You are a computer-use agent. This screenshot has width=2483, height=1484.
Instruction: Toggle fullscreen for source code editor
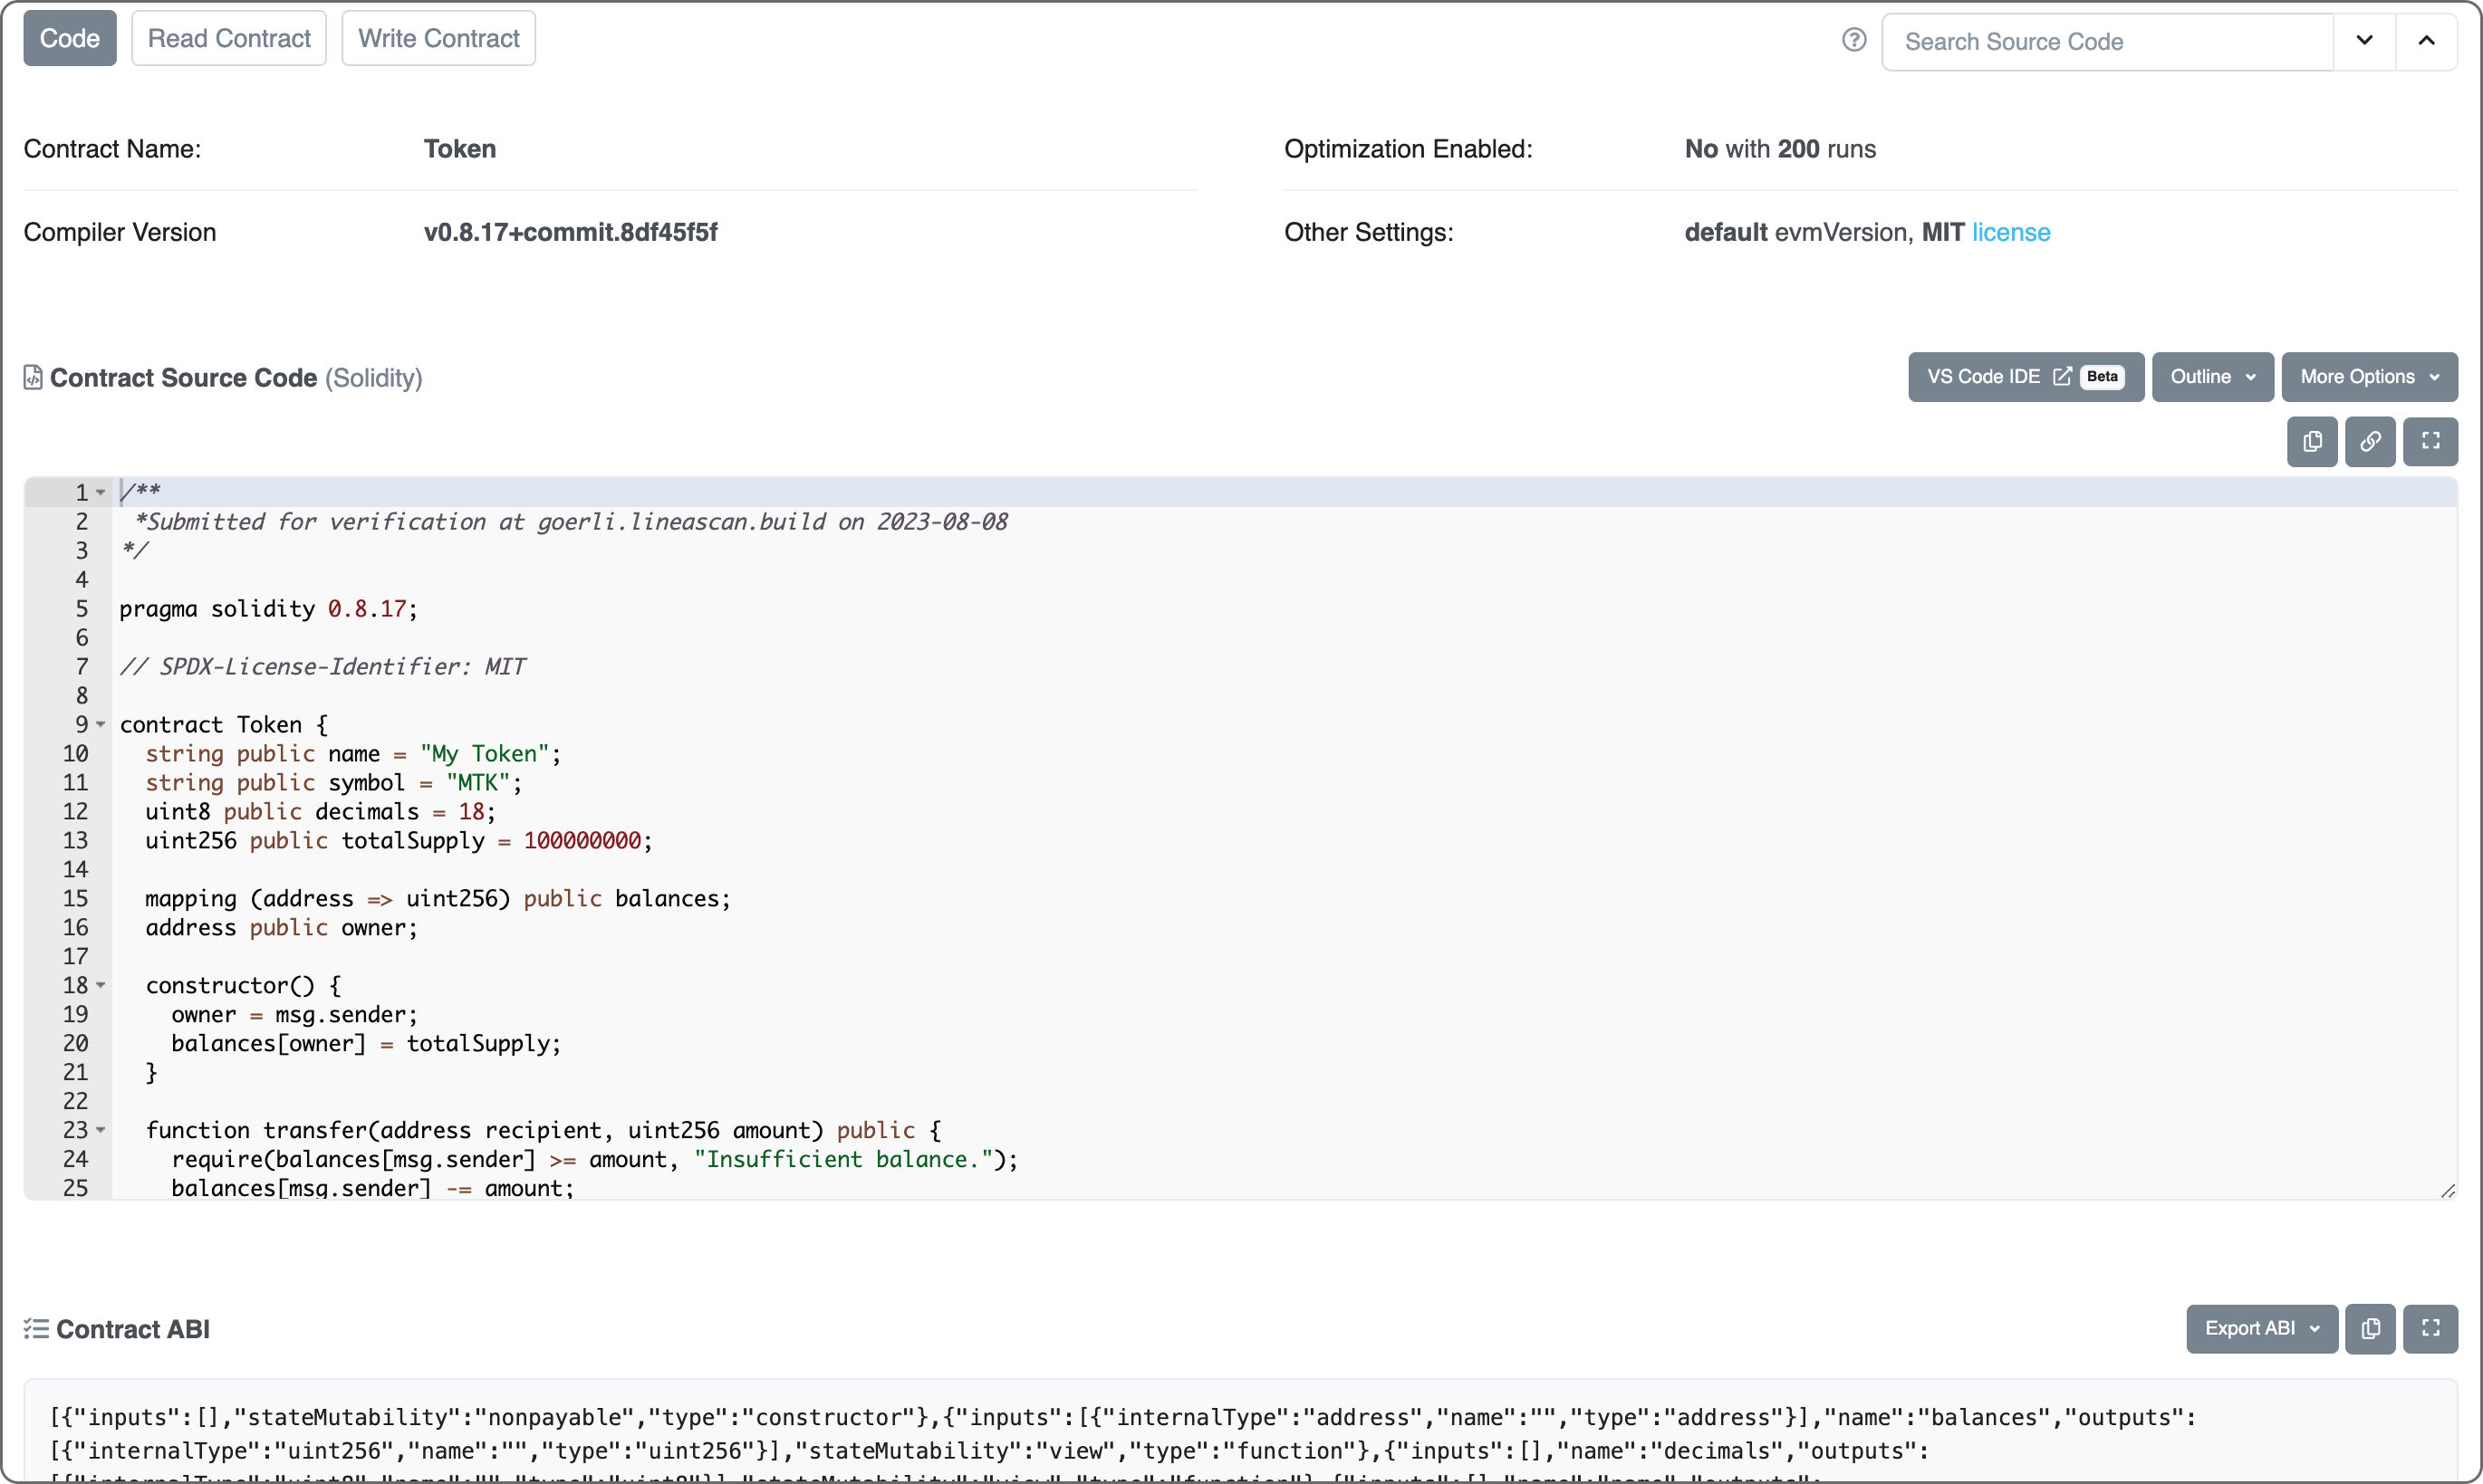[x=2430, y=441]
